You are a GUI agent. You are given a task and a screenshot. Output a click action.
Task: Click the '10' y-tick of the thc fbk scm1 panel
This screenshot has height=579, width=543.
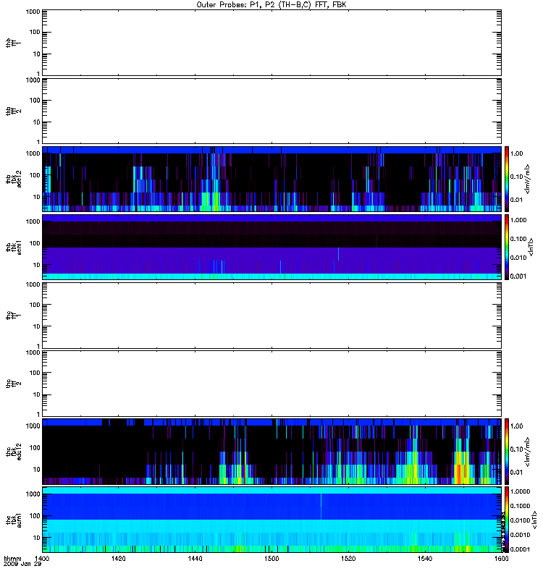point(37,538)
